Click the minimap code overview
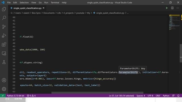 (174, 23)
